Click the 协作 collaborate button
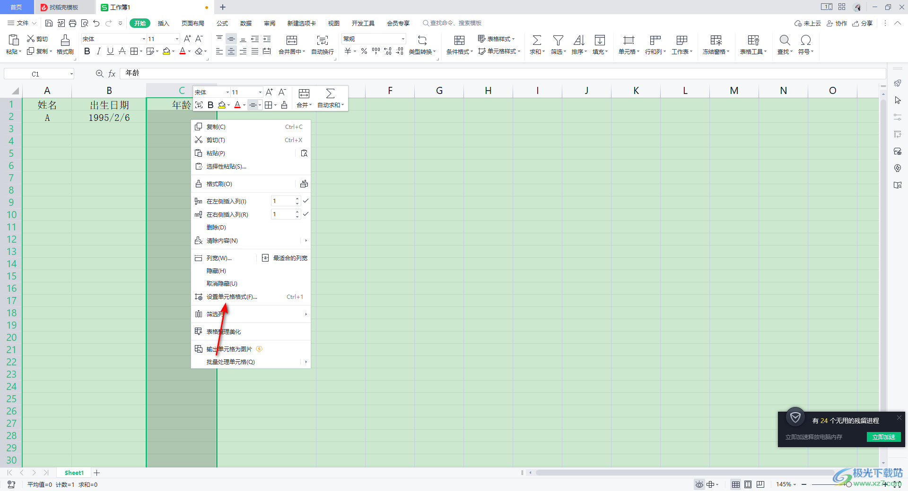This screenshot has width=908, height=491. [837, 23]
